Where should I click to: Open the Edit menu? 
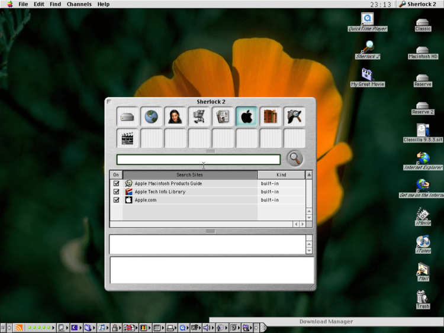[x=39, y=4]
